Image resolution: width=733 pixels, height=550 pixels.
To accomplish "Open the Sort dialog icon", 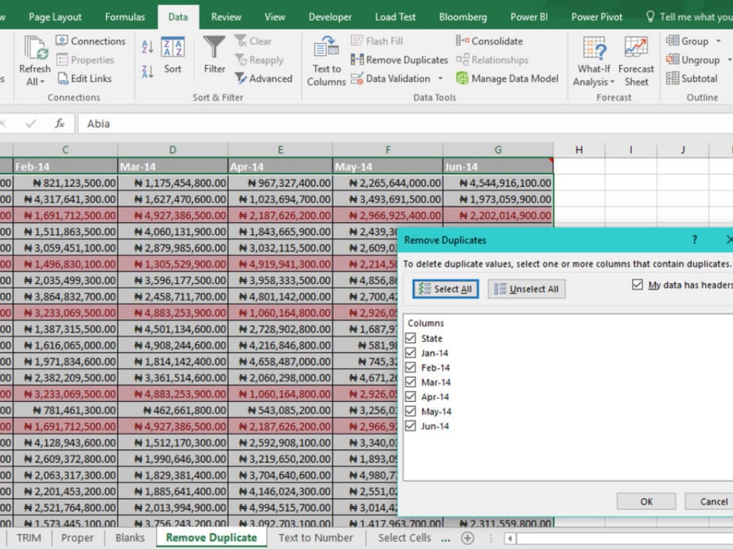I will [172, 47].
